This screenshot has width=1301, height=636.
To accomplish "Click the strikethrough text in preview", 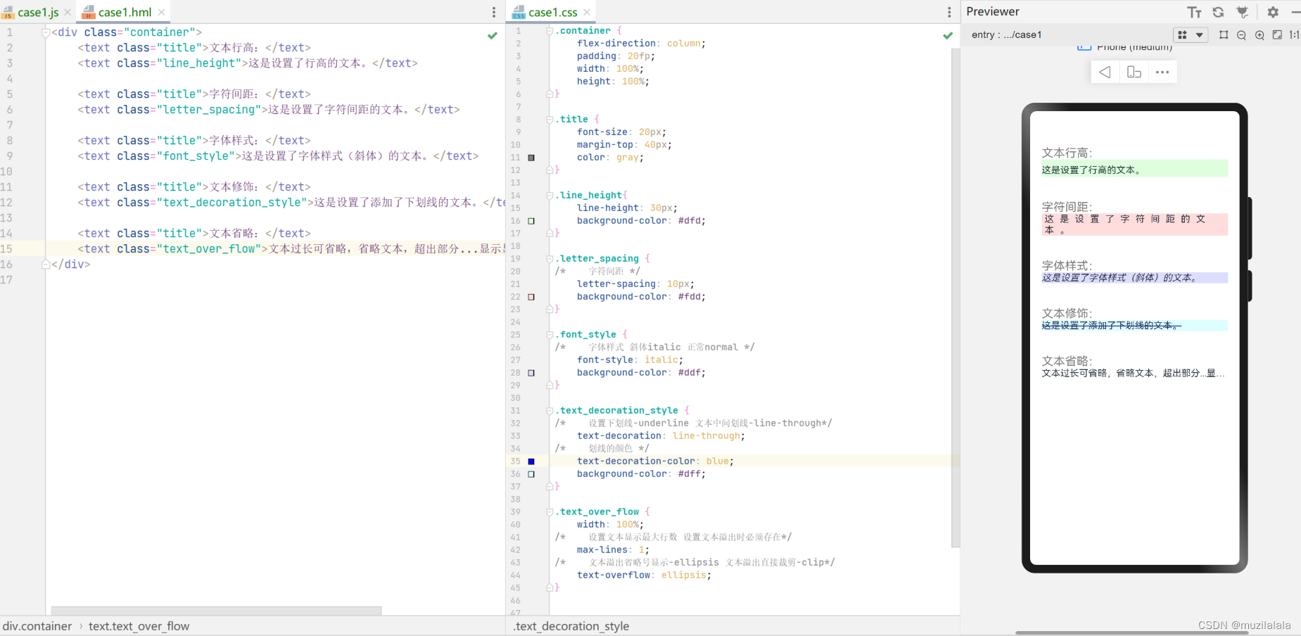I will click(x=1135, y=326).
